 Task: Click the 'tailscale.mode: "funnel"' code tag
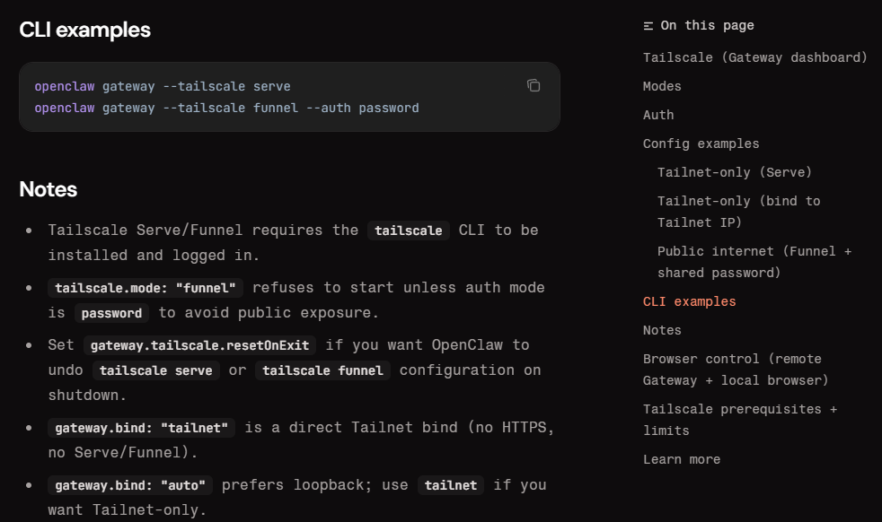(146, 288)
